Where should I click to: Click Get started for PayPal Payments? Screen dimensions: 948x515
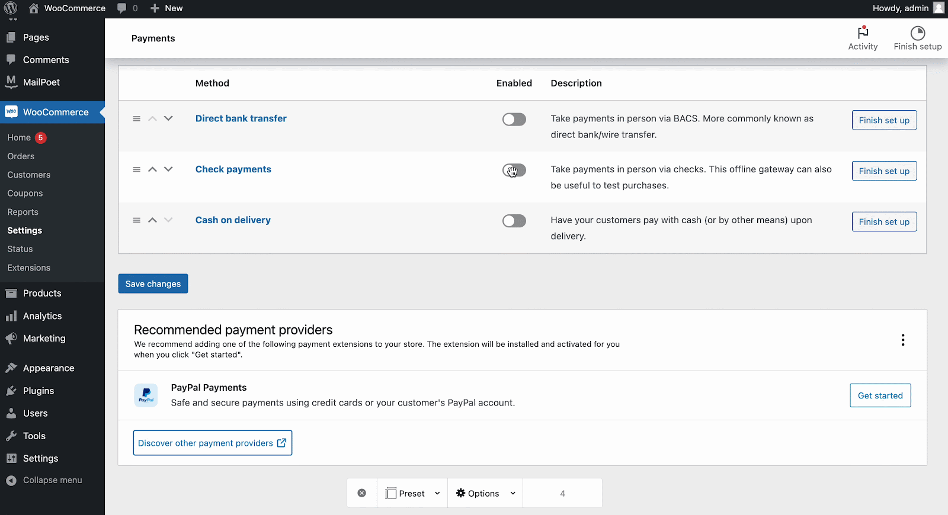coord(880,395)
